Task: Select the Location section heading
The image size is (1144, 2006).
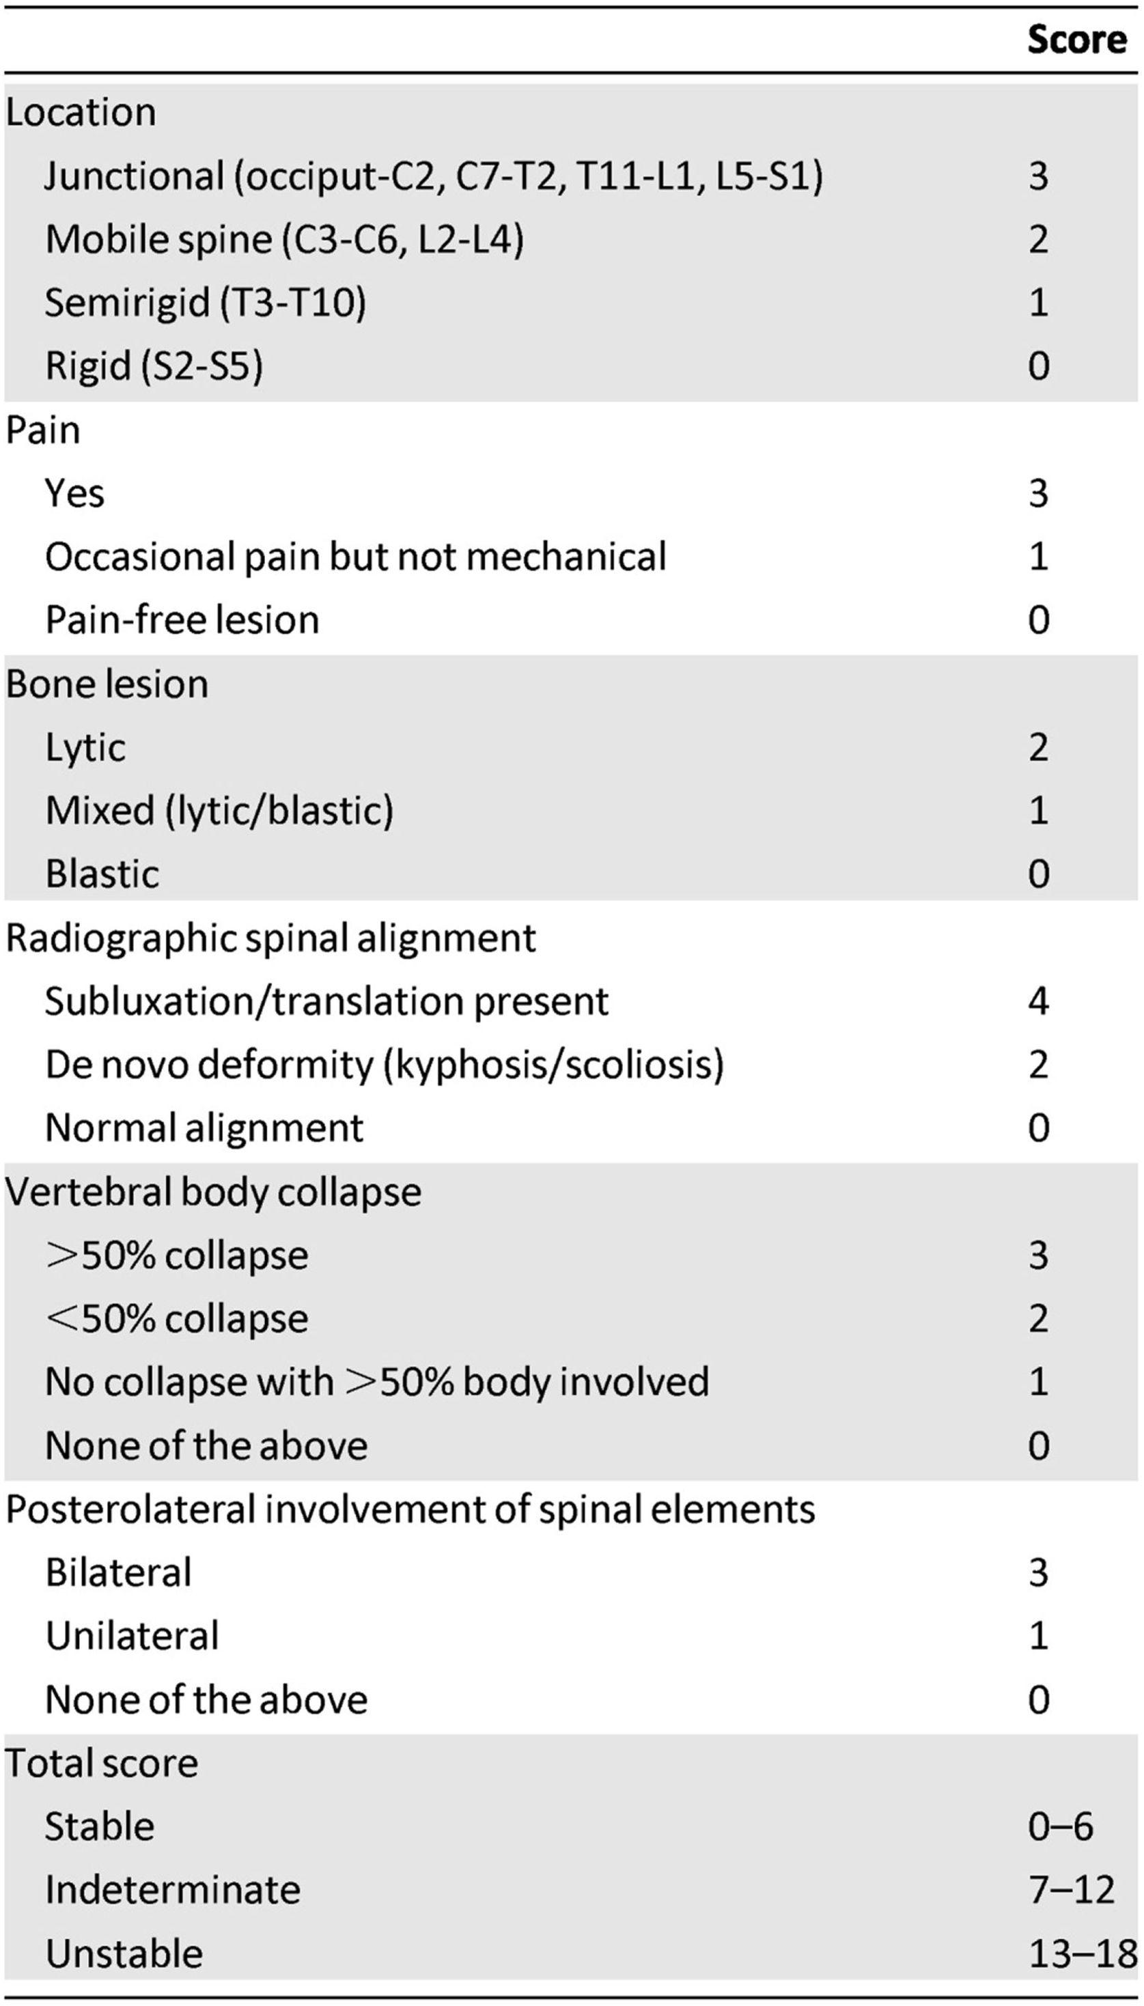Action: click(x=81, y=113)
